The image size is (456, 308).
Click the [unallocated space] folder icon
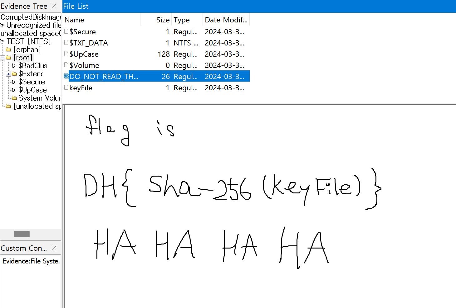click(x=8, y=106)
